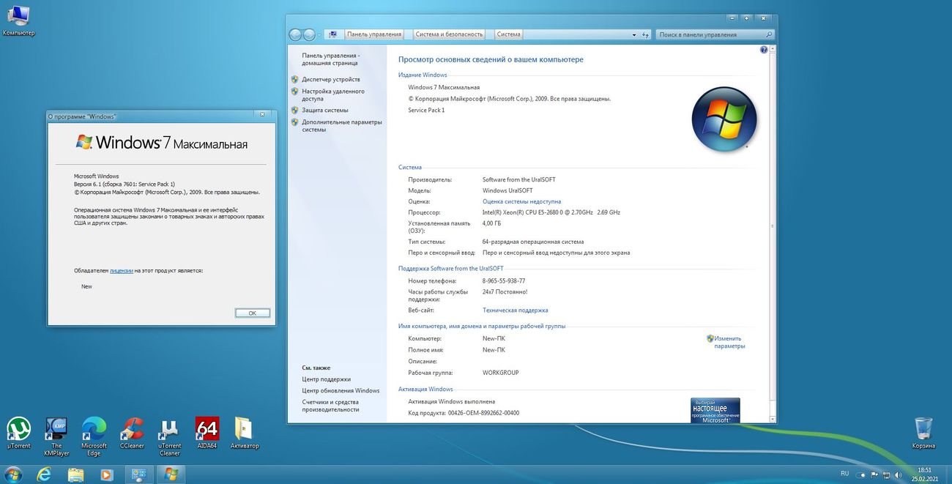Open Microsoft Edge from the desktop
Screen dimensions: 952x484
click(94, 429)
